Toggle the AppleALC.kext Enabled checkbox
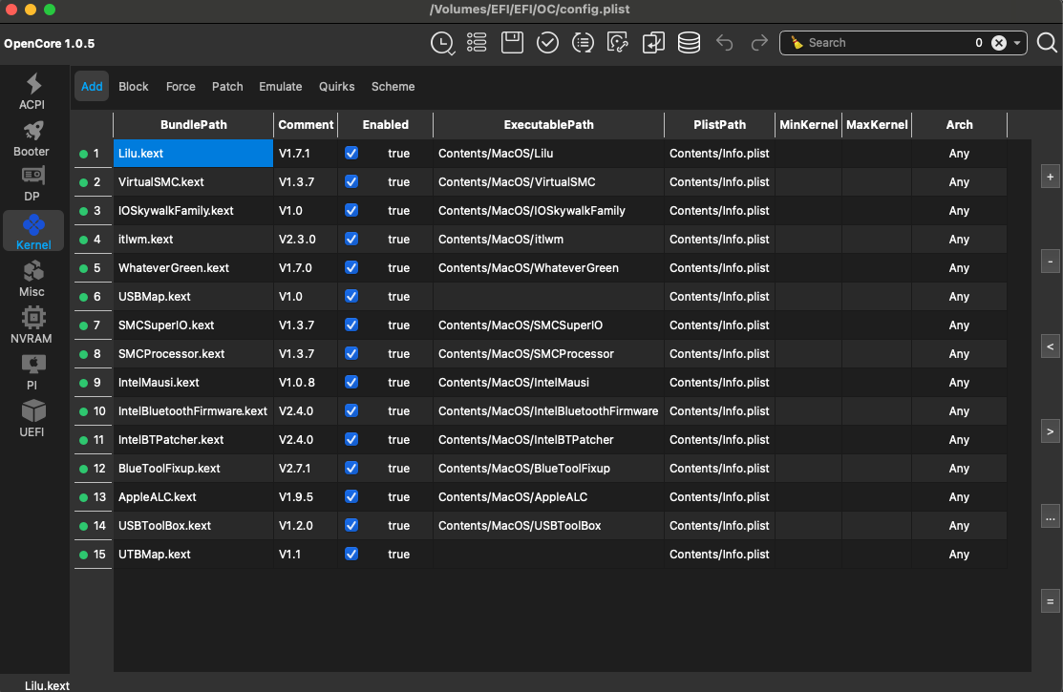Image resolution: width=1063 pixels, height=692 pixels. click(x=351, y=496)
